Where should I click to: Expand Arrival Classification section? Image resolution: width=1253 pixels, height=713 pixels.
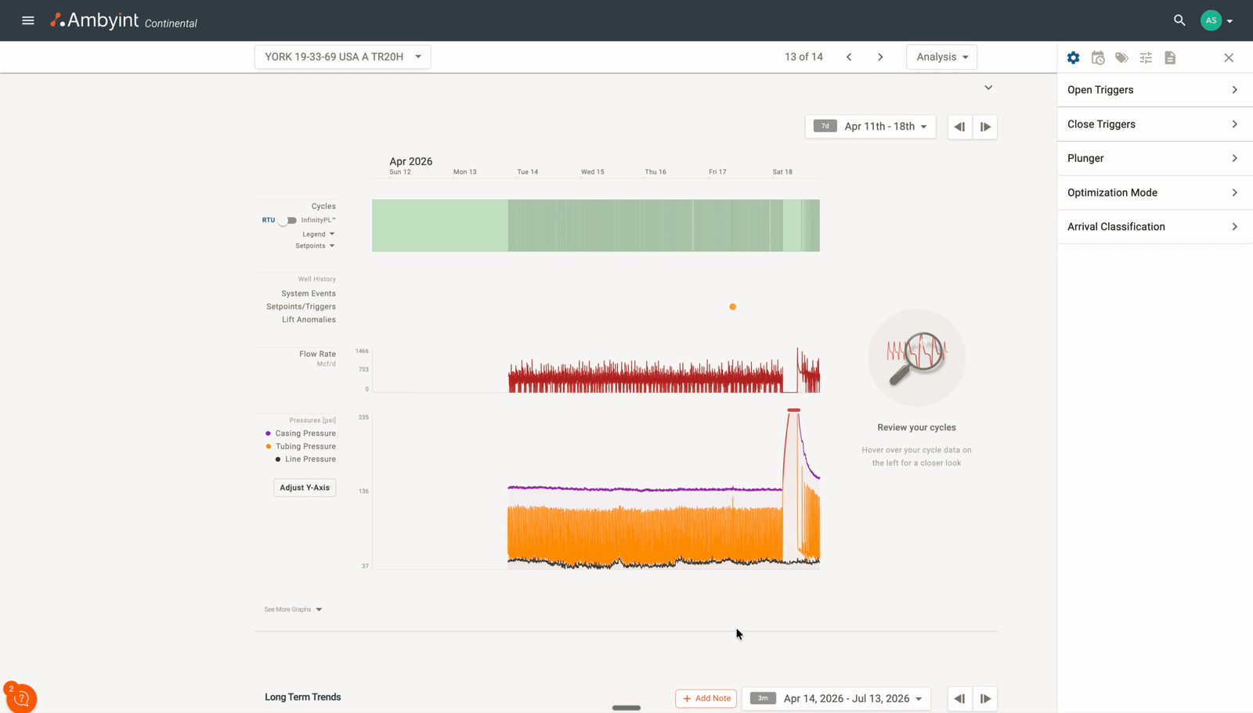(1155, 227)
